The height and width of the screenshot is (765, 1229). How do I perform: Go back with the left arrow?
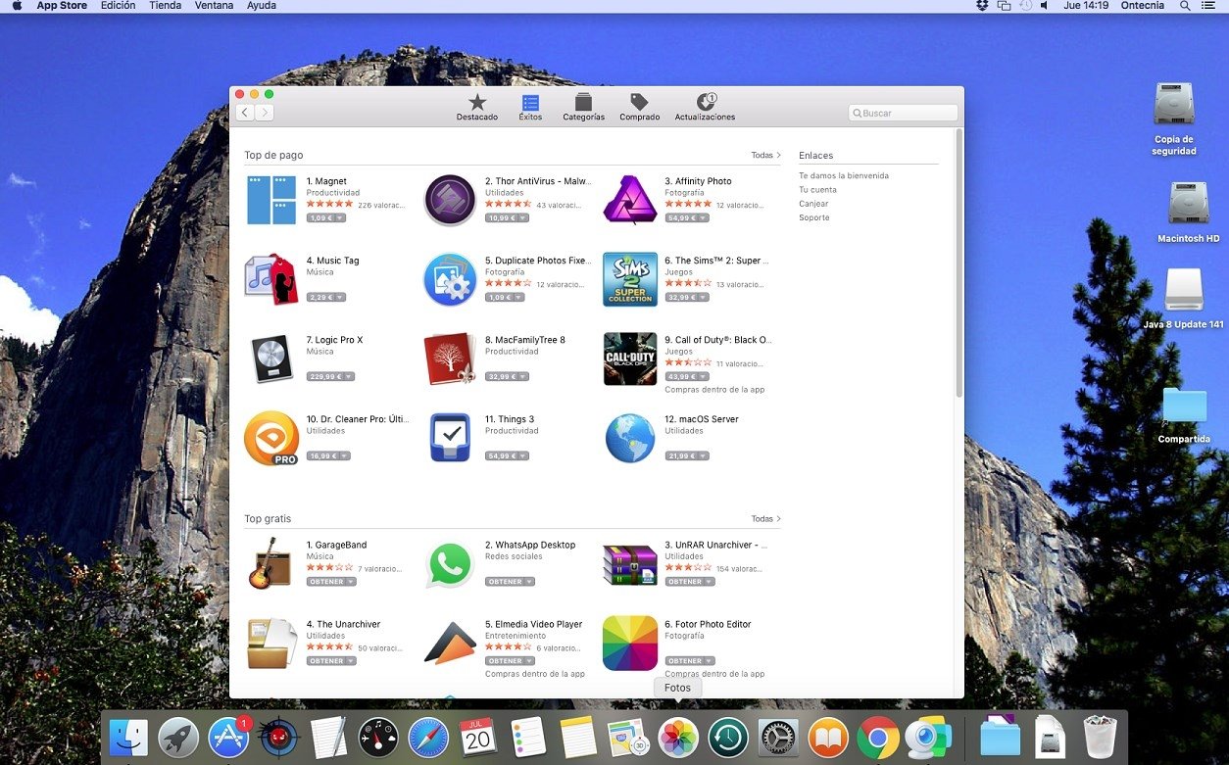tap(245, 113)
